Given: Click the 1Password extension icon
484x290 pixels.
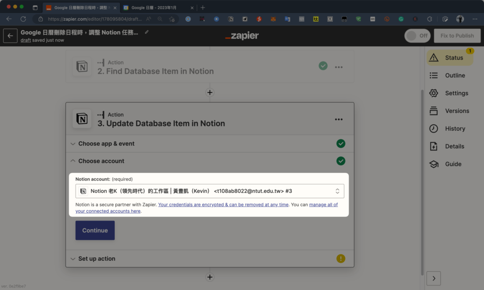Looking at the screenshot, I should [x=188, y=19].
